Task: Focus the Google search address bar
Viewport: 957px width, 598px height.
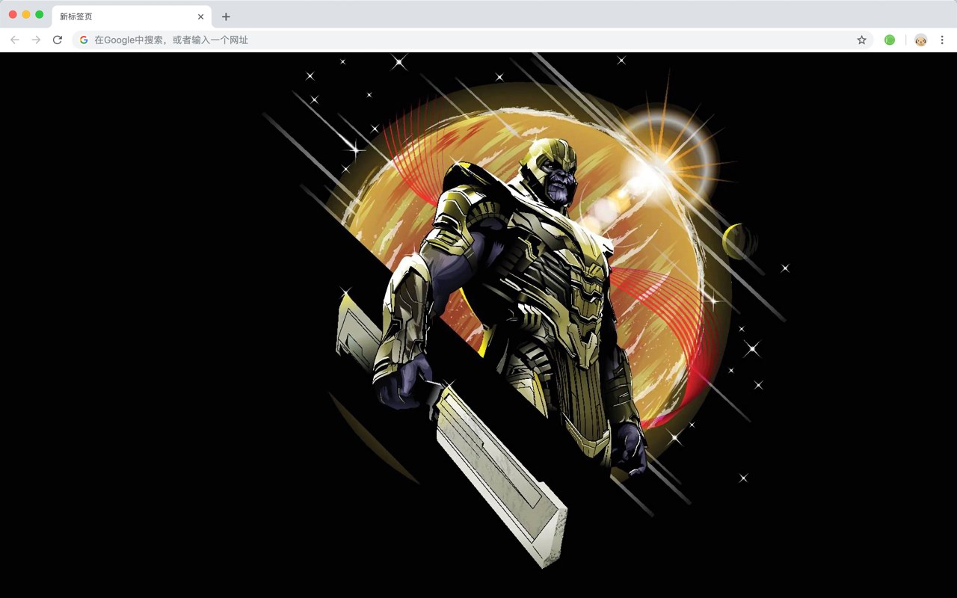Action: click(473, 40)
